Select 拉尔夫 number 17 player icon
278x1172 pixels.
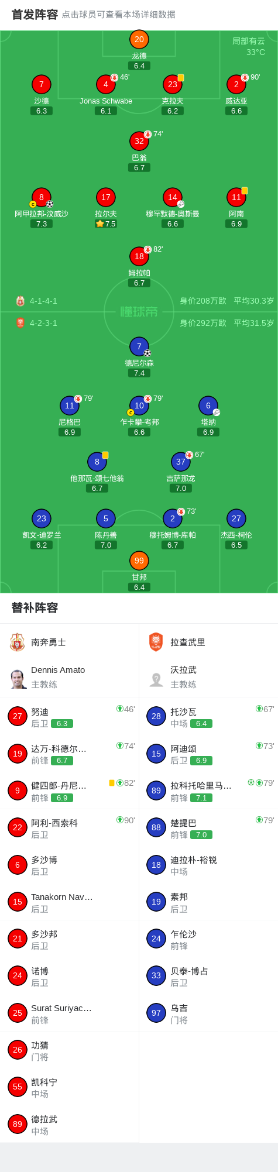pyautogui.click(x=106, y=197)
